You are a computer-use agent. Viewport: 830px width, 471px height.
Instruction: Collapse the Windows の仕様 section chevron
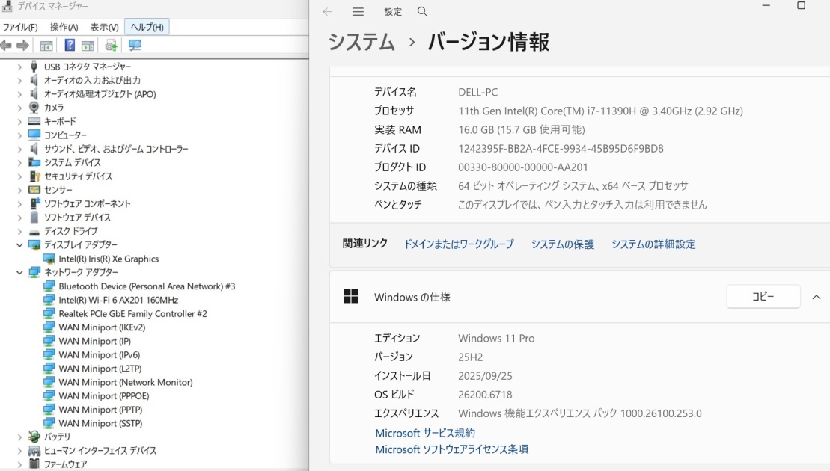(x=816, y=297)
